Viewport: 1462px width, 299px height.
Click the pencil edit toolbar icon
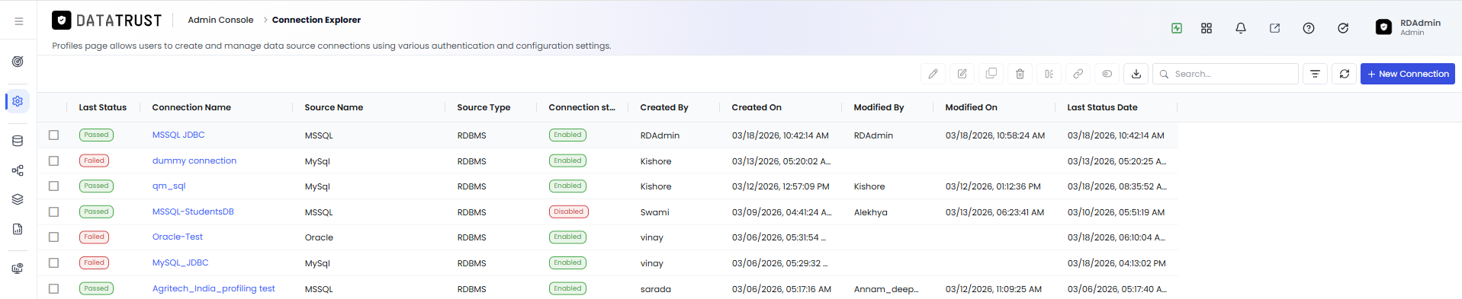pos(933,74)
